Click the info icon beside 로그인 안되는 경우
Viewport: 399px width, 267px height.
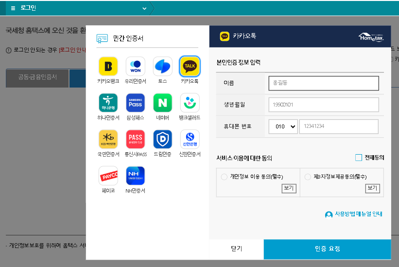tap(9, 51)
